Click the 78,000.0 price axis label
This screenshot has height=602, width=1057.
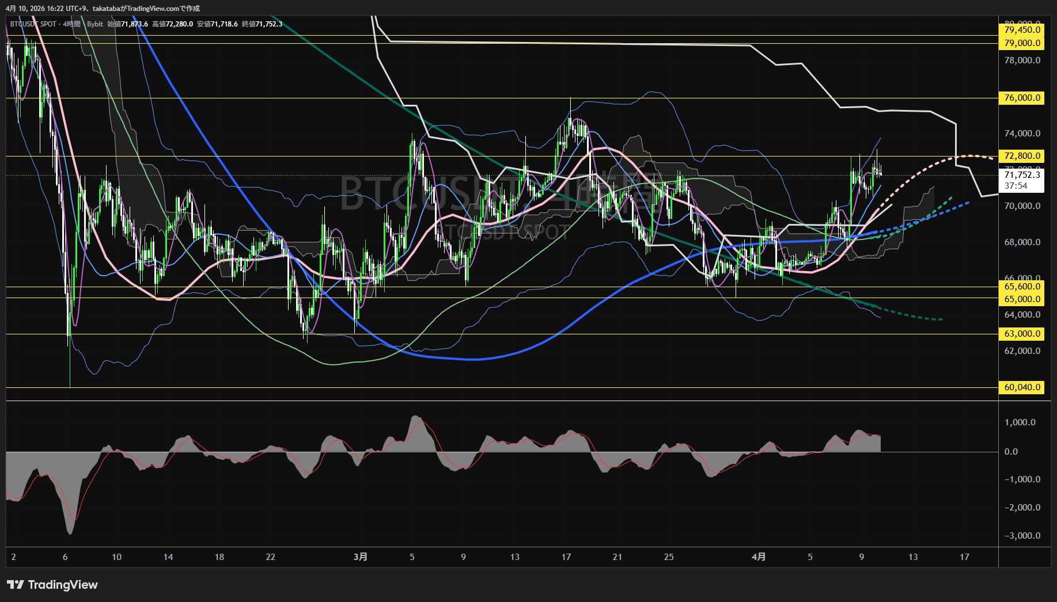pyautogui.click(x=1022, y=60)
